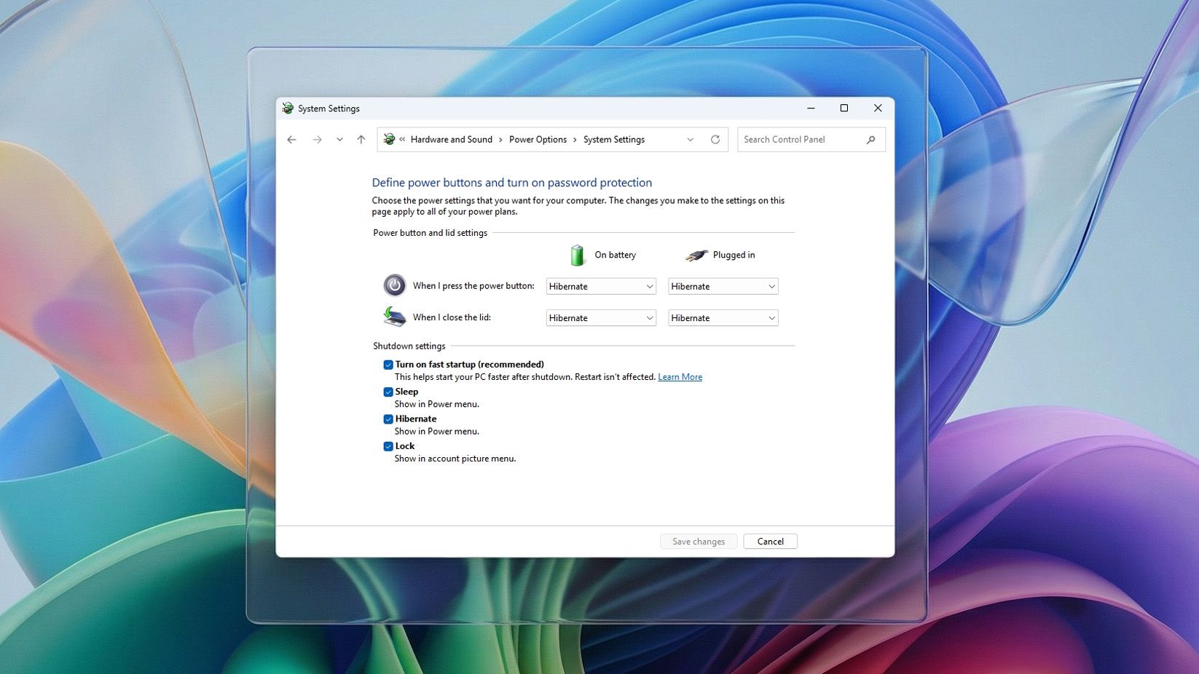Click the forward navigation arrow

pyautogui.click(x=317, y=139)
